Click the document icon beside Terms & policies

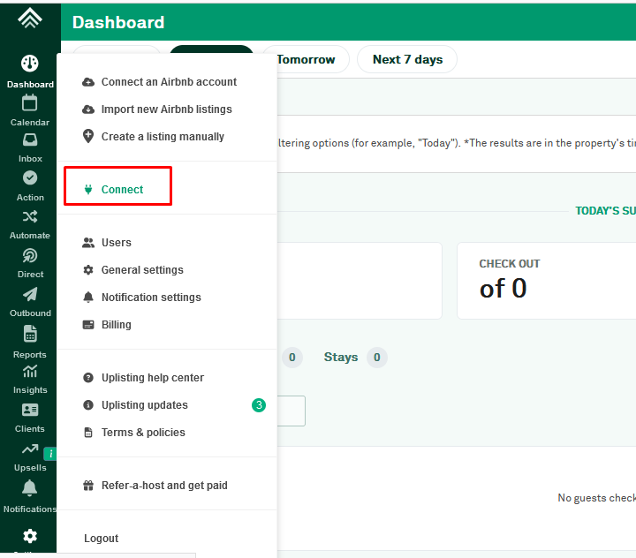88,433
